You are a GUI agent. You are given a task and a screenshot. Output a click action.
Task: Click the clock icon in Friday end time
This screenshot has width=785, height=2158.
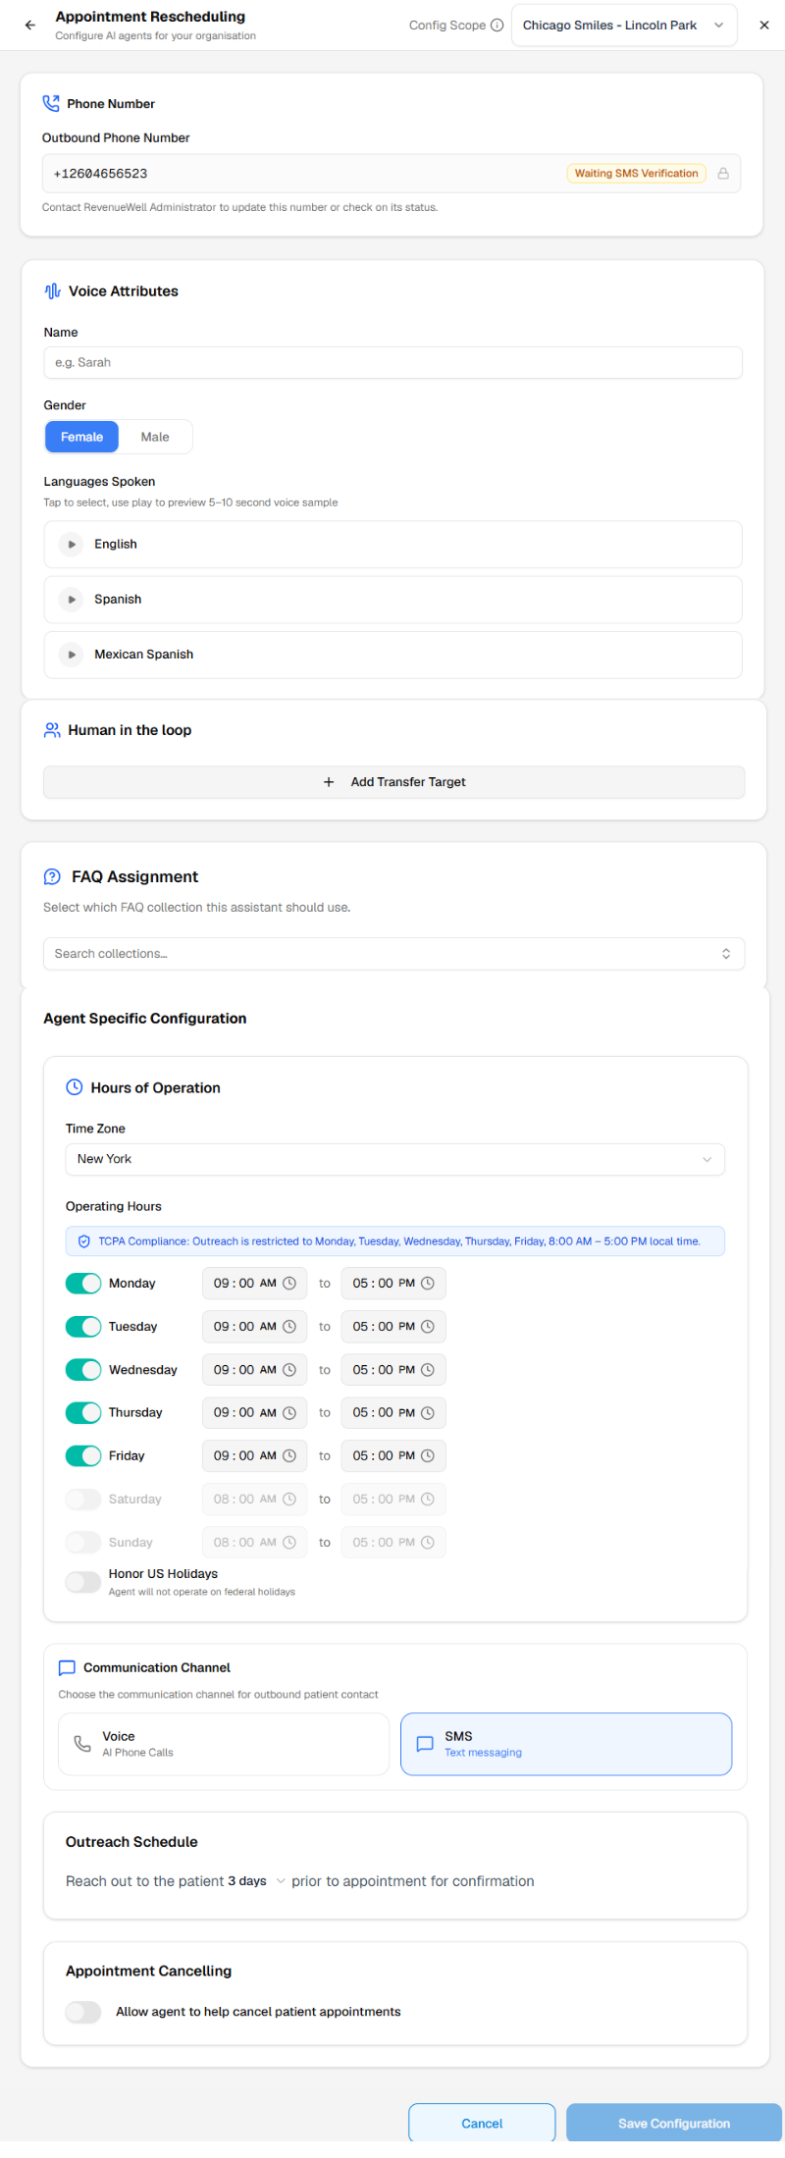428,1456
